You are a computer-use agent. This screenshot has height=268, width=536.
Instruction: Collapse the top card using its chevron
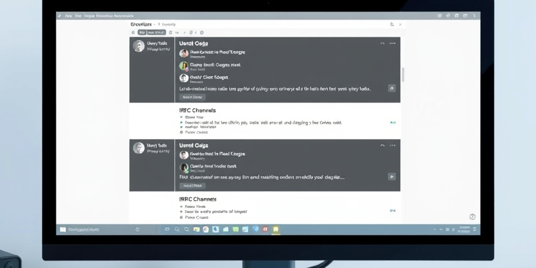tap(382, 43)
